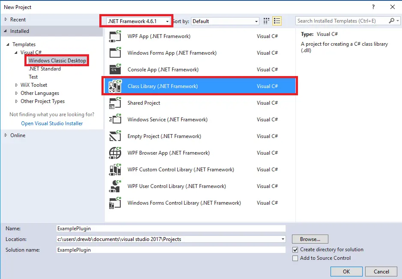Click the Class Library template icon
This screenshot has width=402, height=279.
(115, 86)
